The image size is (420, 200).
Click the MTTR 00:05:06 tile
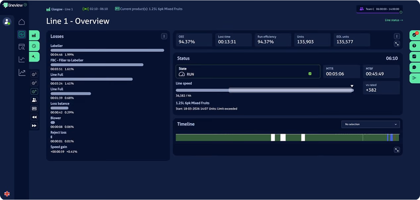coord(341,72)
